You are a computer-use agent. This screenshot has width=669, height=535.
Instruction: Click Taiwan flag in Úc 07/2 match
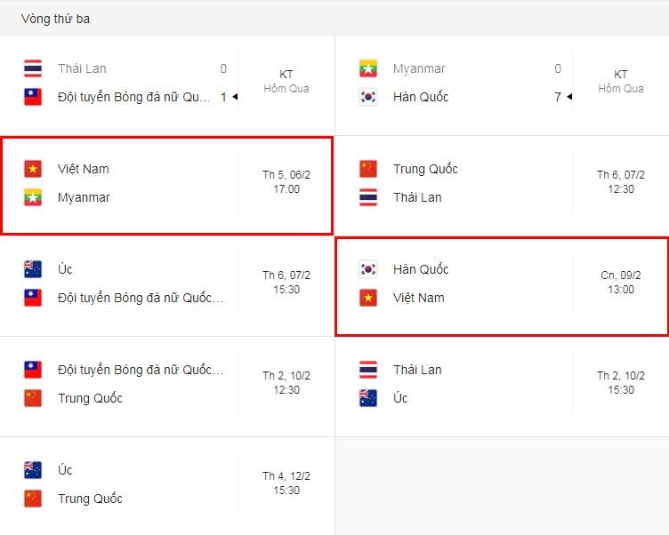pyautogui.click(x=33, y=298)
